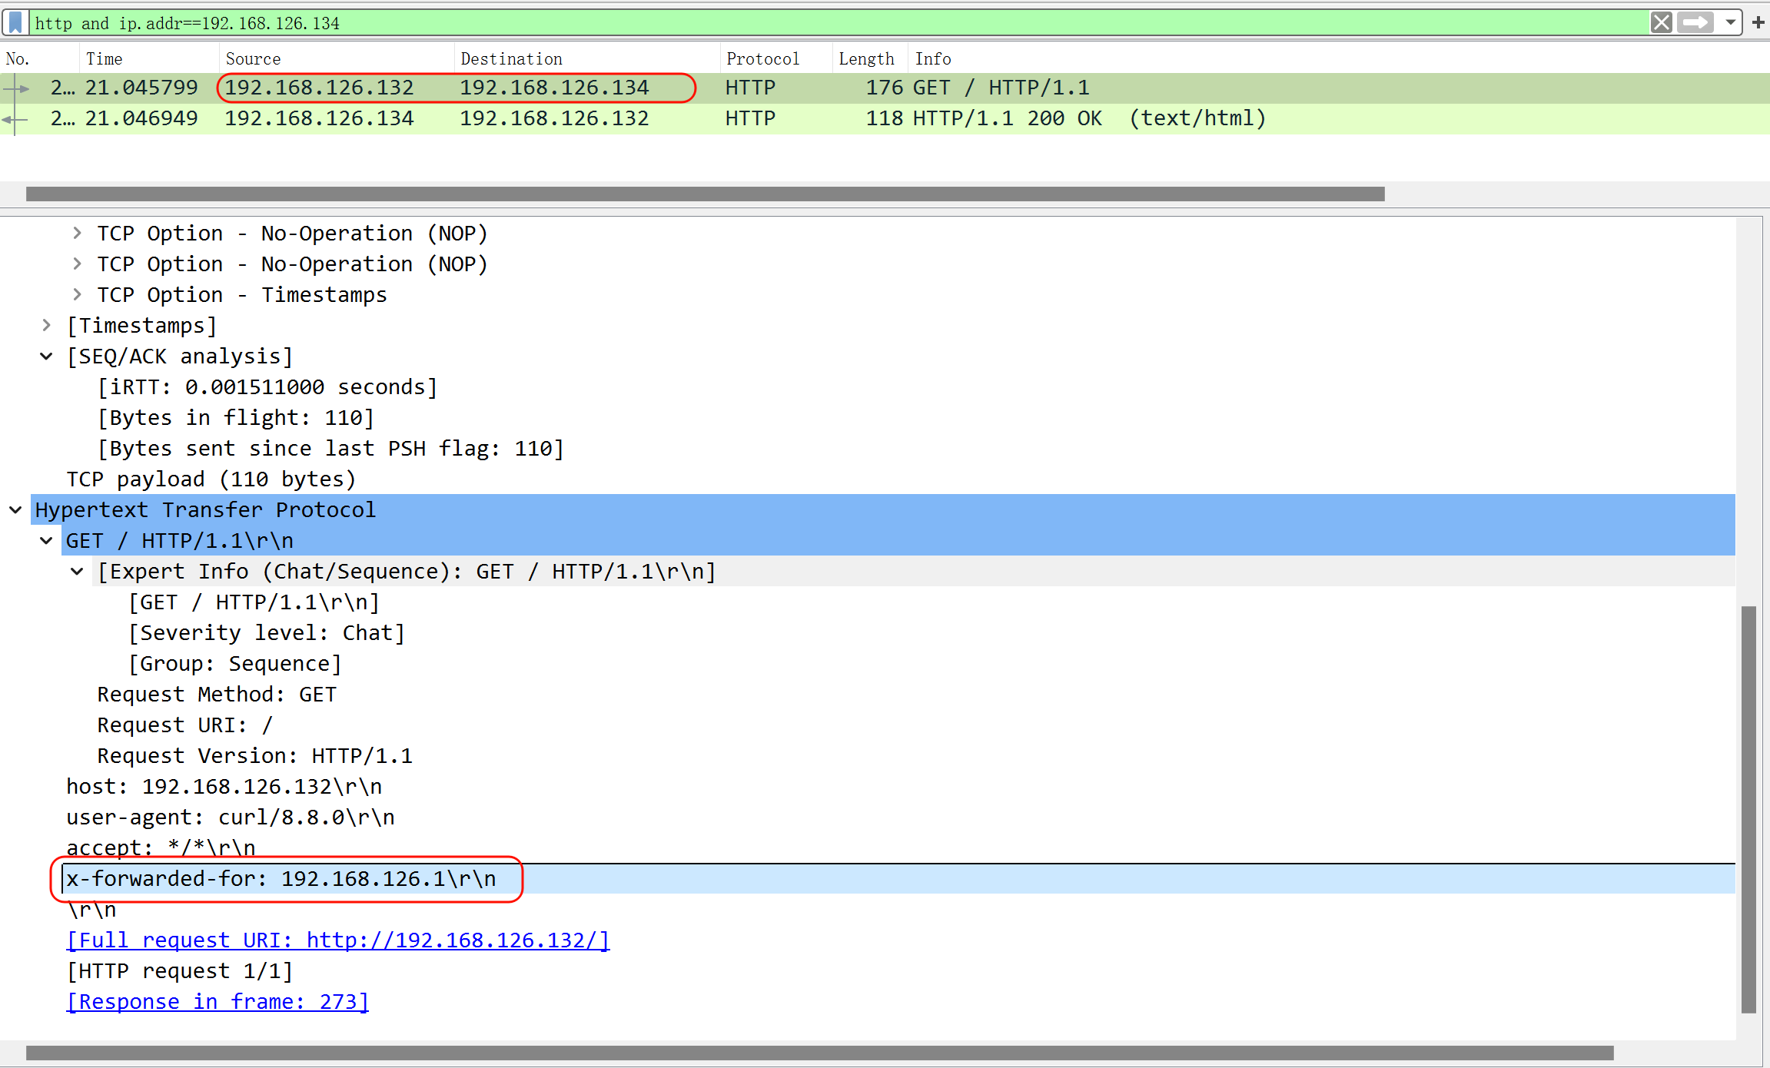The image size is (1770, 1068).
Task: Add filter button with plus icon
Action: click(x=1758, y=22)
